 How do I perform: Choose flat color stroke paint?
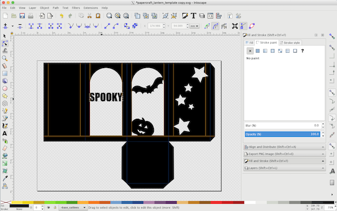coord(257,51)
